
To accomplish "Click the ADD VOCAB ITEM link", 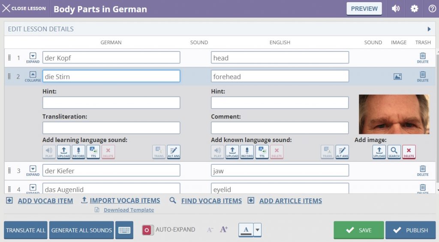I will click(x=45, y=201).
